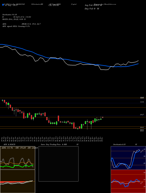The height and width of the screenshot is (193, 146).
Task: Click the 29.27 price level label
Action: pos(142,115)
